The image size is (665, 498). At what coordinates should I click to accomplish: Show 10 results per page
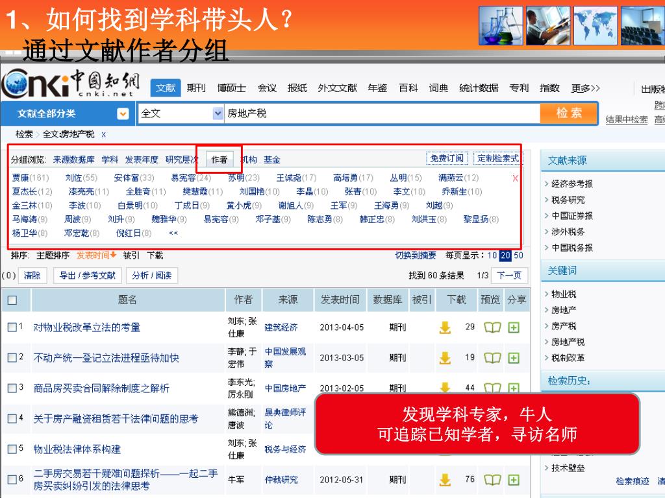point(492,255)
